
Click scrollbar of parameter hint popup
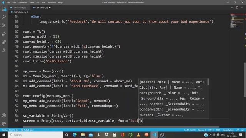point(208,82)
